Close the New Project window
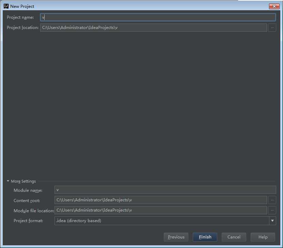 [x=274, y=6]
